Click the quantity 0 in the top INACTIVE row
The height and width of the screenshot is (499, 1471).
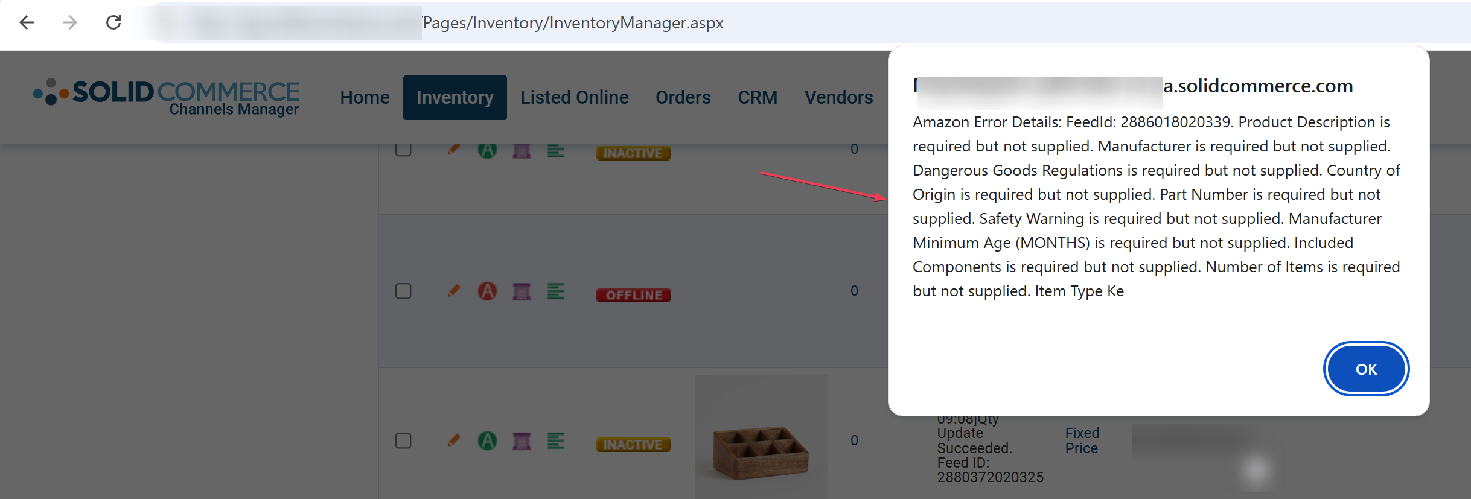854,149
